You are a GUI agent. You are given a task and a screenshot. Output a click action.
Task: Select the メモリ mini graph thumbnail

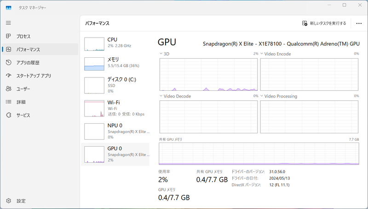[94, 64]
